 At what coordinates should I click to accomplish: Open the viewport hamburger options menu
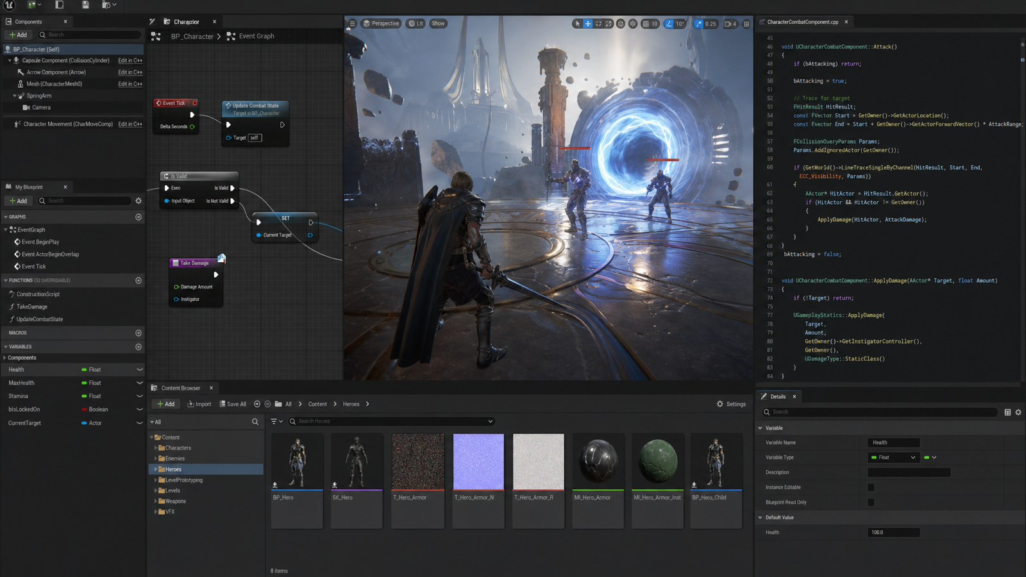[x=352, y=24]
